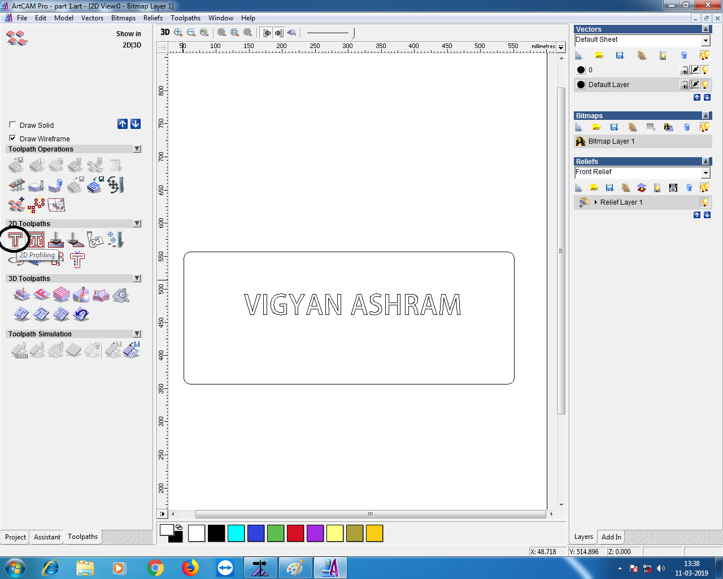Open the Delete Material blue bin icon
Viewport: 723px width, 579px height.
click(55, 185)
